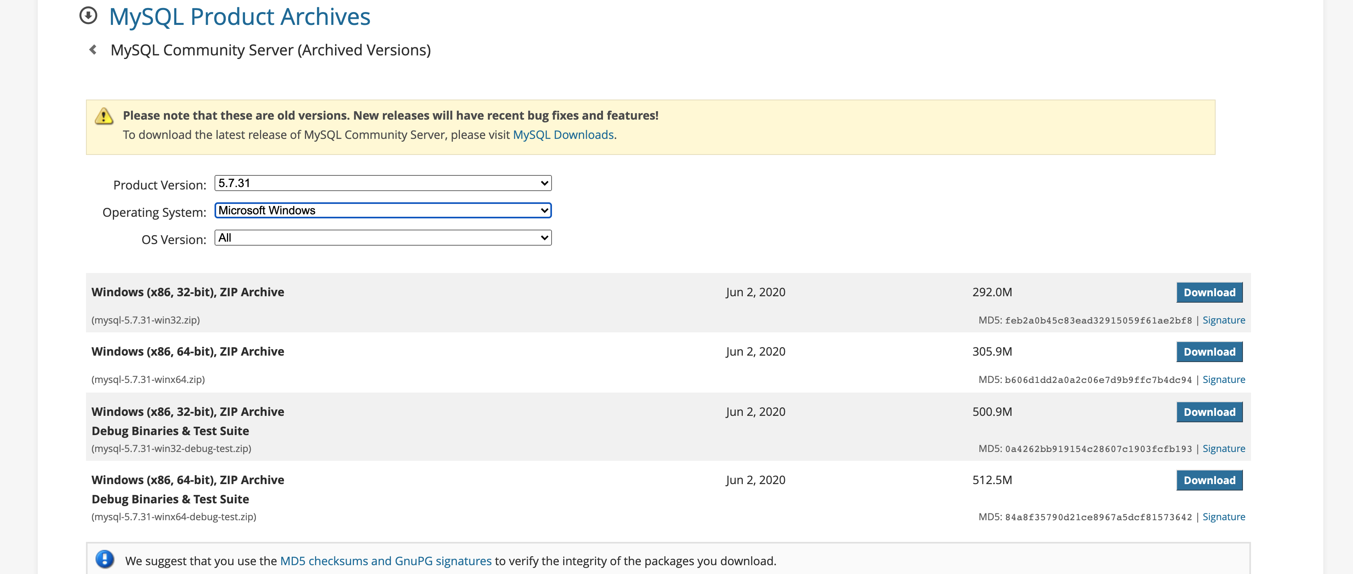1353x574 pixels.
Task: Follow the MySQL Downloads link in the notice
Action: (563, 135)
